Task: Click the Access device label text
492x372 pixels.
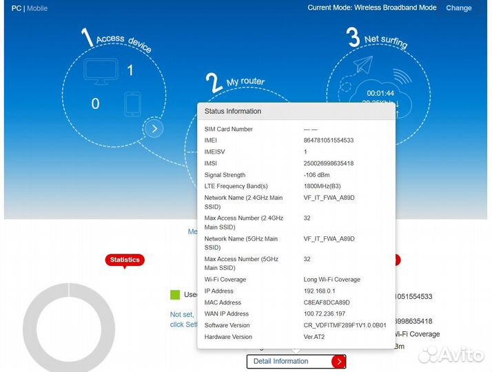Action: coord(123,43)
